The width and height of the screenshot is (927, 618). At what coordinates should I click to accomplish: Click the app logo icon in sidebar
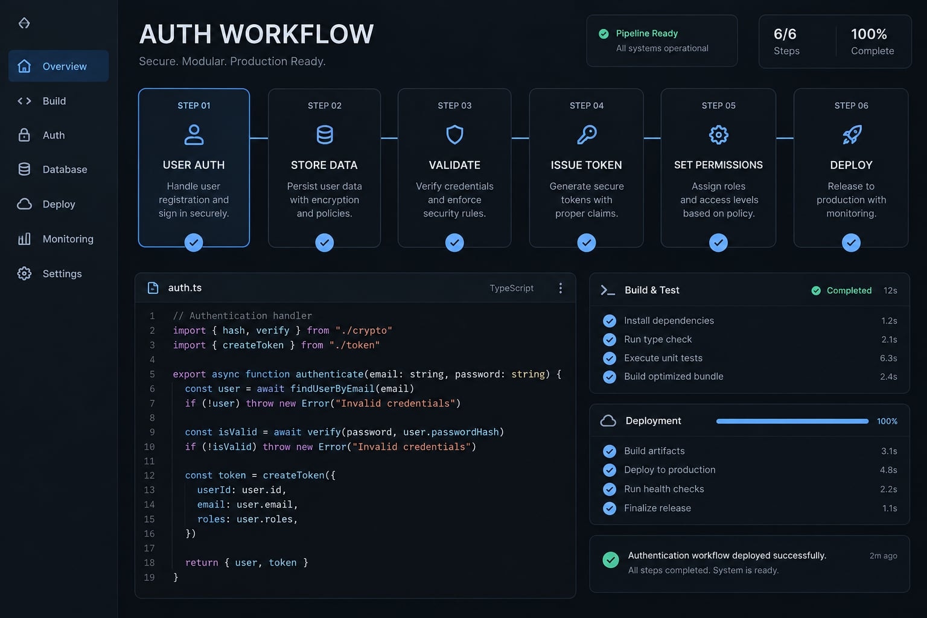coord(24,23)
